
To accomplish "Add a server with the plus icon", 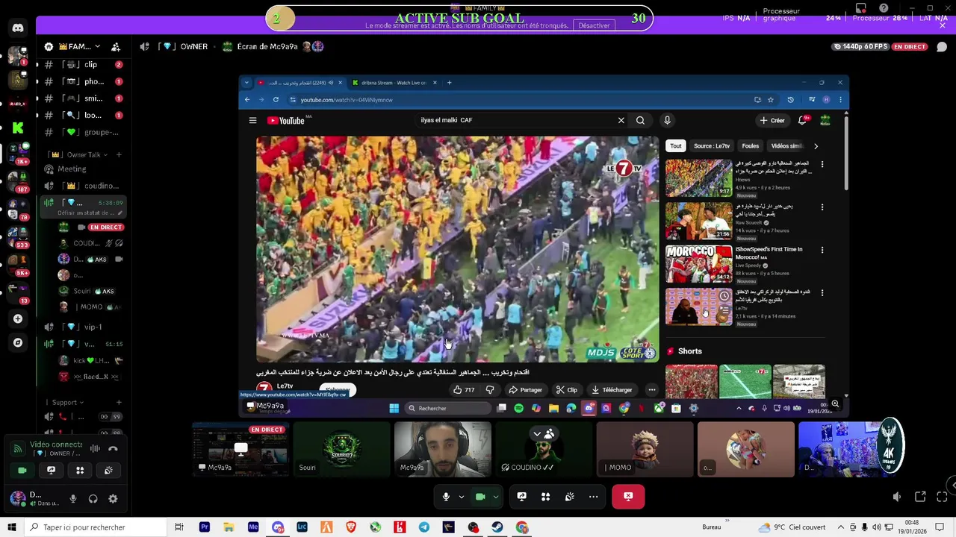I will click(18, 318).
